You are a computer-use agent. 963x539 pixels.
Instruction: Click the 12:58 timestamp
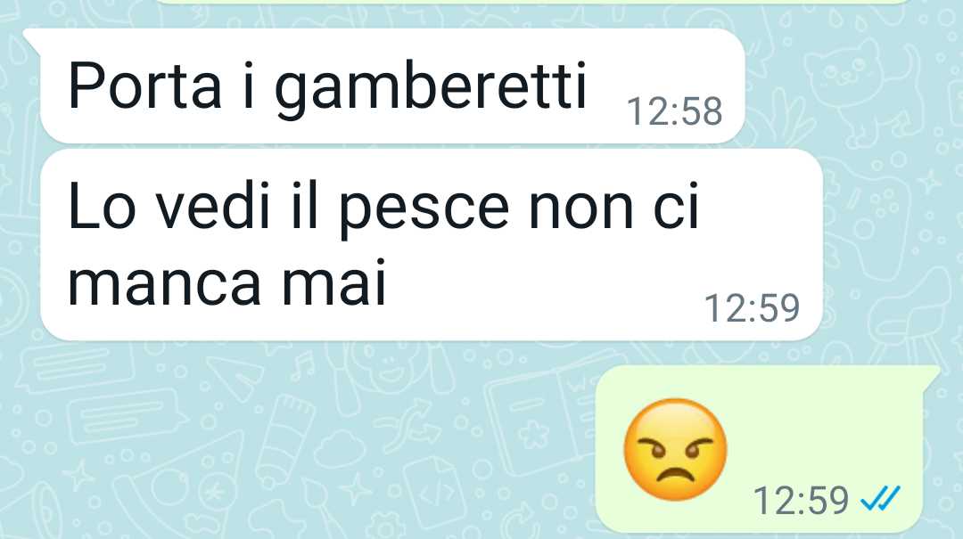click(x=674, y=111)
